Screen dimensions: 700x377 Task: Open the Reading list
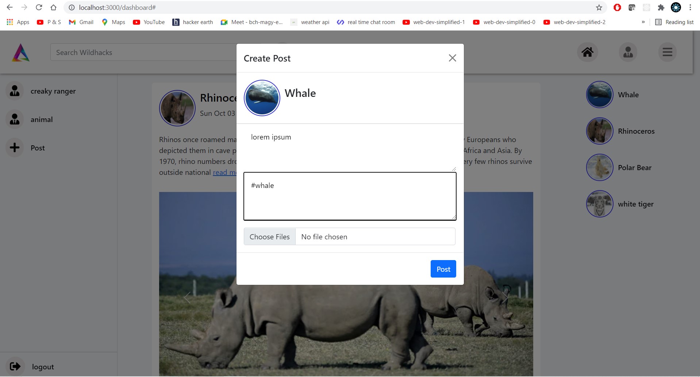pyautogui.click(x=674, y=22)
